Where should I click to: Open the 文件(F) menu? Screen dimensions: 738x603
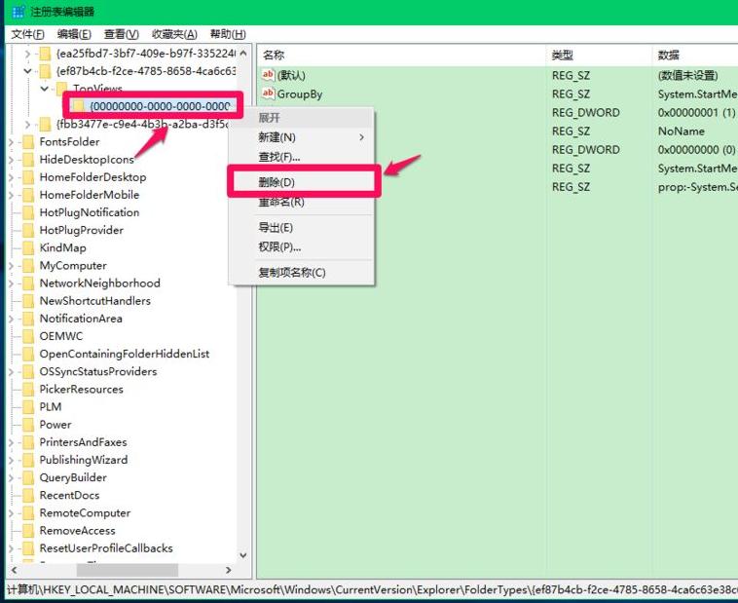pos(28,34)
